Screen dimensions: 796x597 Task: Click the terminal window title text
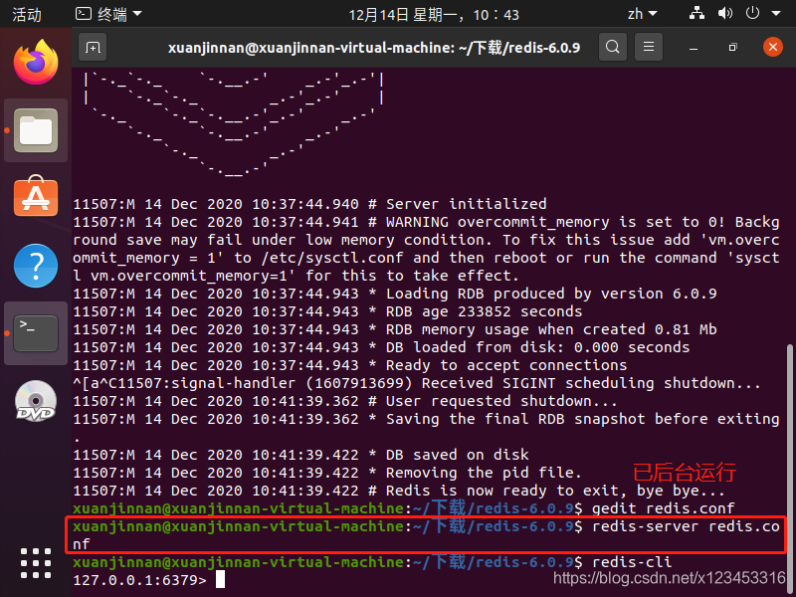coord(374,48)
